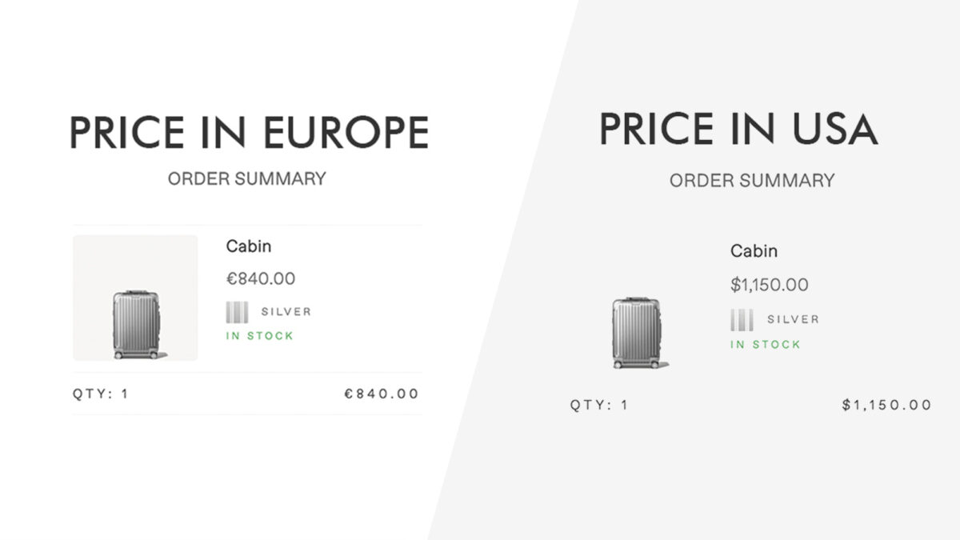Click QTY: 1 in the Europe order
This screenshot has width=960, height=540.
point(101,394)
